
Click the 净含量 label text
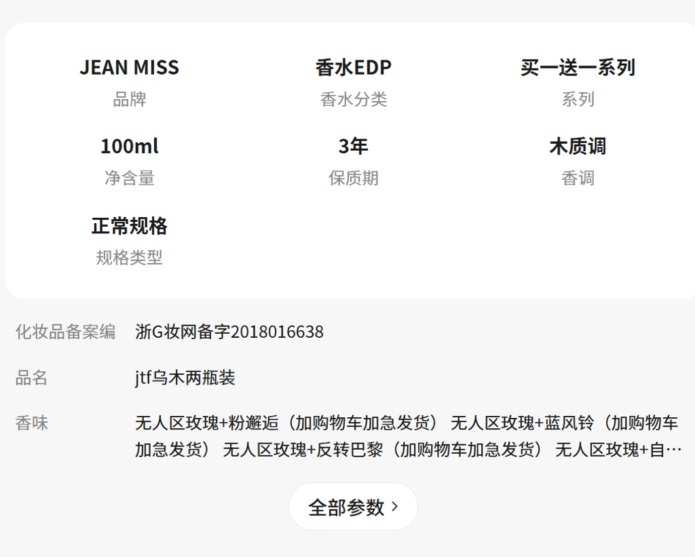point(129,178)
